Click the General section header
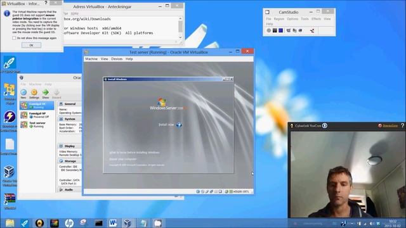This screenshot has height=228, width=406. coord(69,104)
